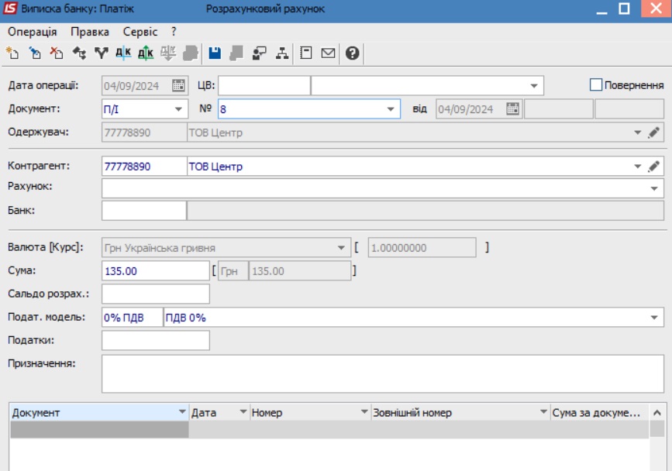
Task: Click the green ДК postings icon
Action: (x=146, y=53)
